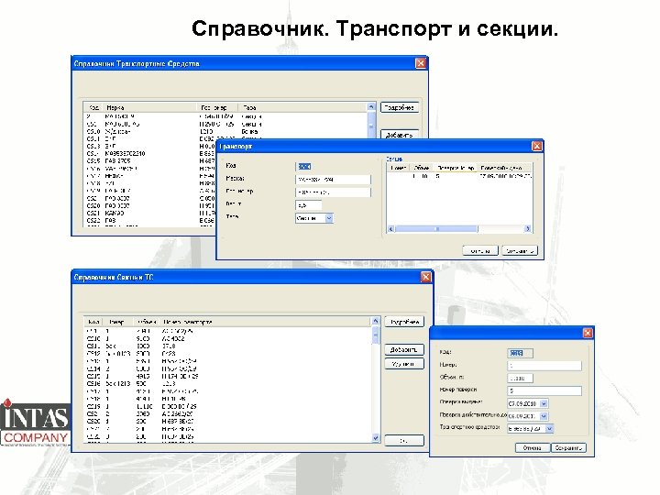The height and width of the screenshot is (495, 660).
Task: Open the Поверка выдана date dropdown
Action: tap(544, 403)
